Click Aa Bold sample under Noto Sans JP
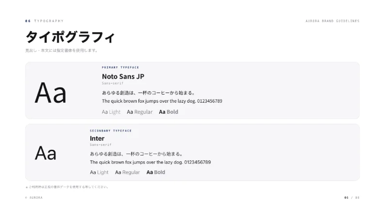385x216 pixels. [x=168, y=112]
